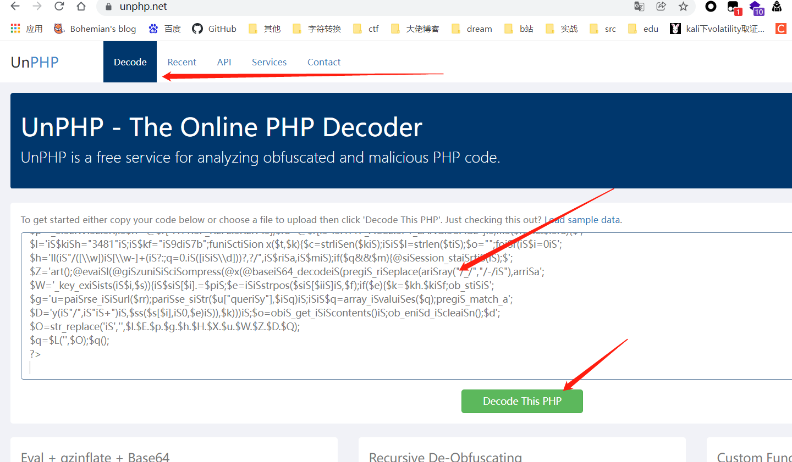This screenshot has width=792, height=462.
Task: Open the browser home page icon
Action: (x=81, y=7)
